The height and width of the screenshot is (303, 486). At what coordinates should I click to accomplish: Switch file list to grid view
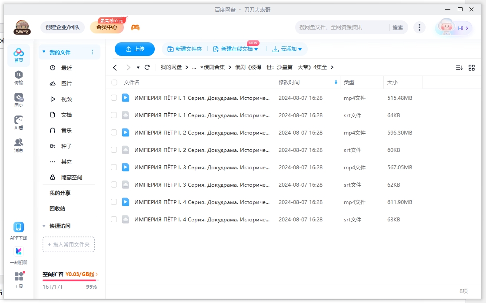point(472,67)
